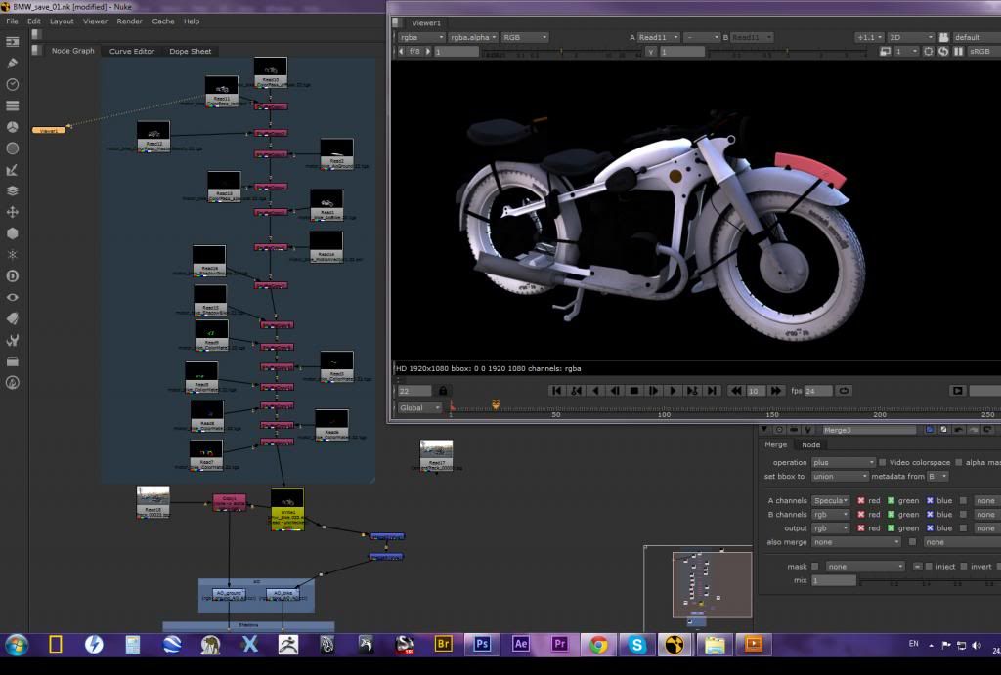
Task: Enable the inject checkbox
Action: pos(929,566)
